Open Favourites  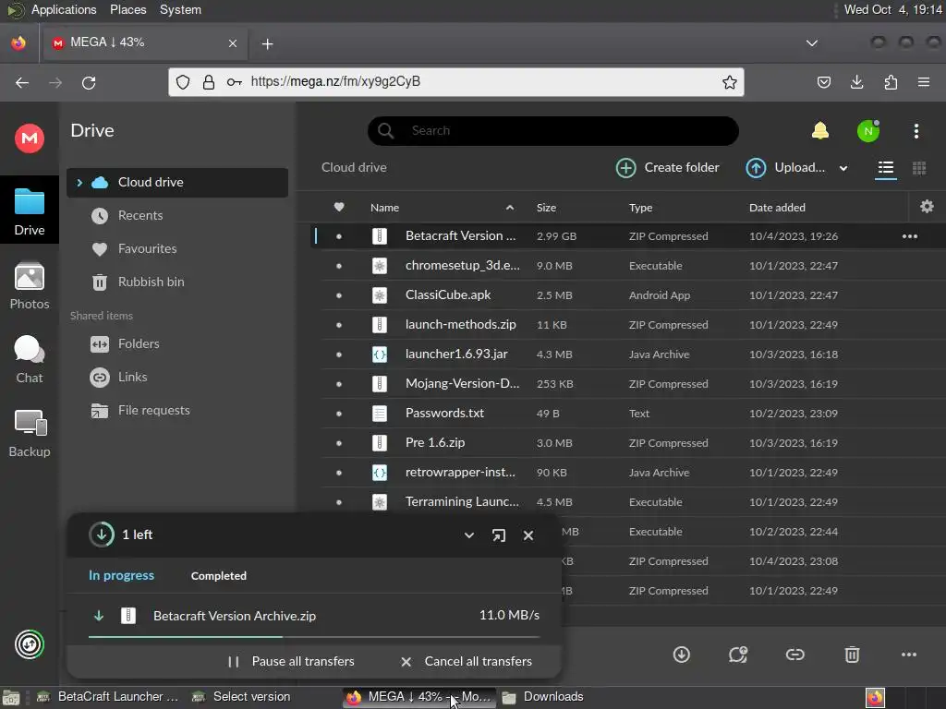tap(147, 248)
